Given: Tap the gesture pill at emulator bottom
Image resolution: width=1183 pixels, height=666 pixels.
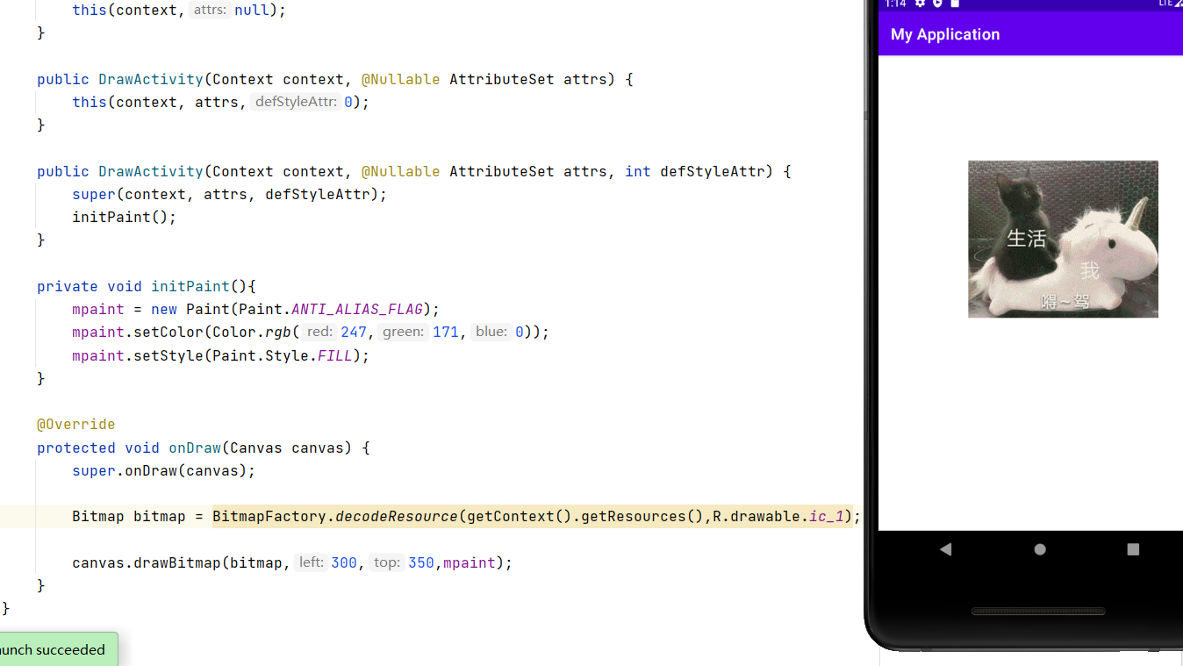Looking at the screenshot, I should [1038, 612].
